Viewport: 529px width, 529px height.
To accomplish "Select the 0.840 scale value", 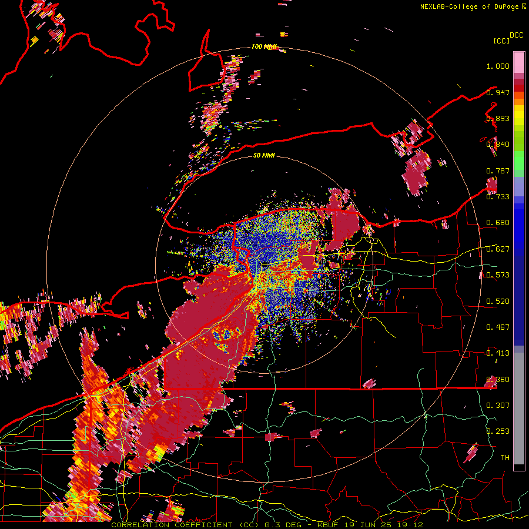I will coord(498,145).
